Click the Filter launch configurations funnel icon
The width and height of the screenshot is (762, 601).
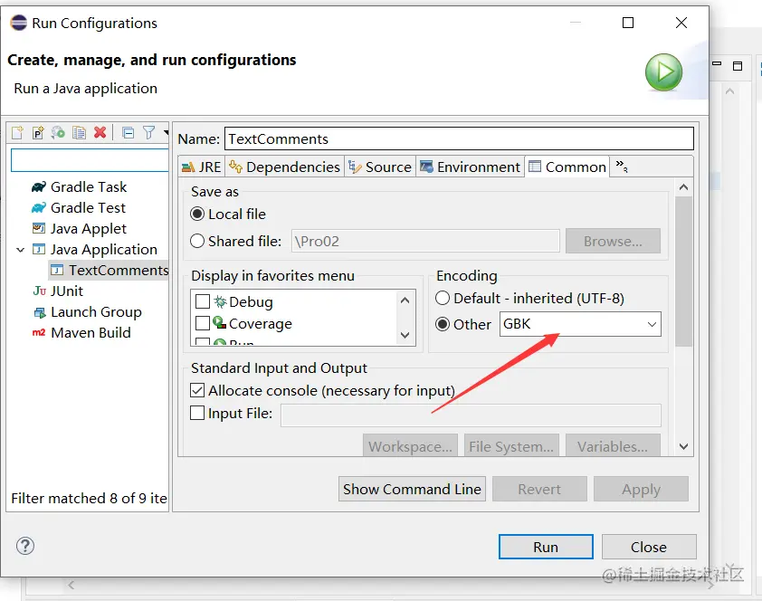[149, 133]
